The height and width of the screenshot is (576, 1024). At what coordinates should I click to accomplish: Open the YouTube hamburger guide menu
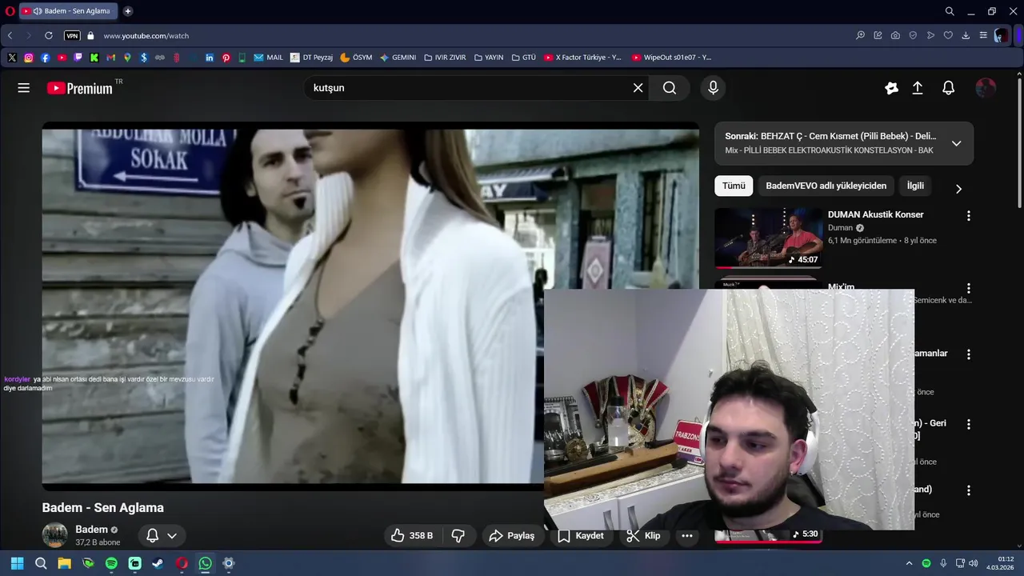coord(24,88)
